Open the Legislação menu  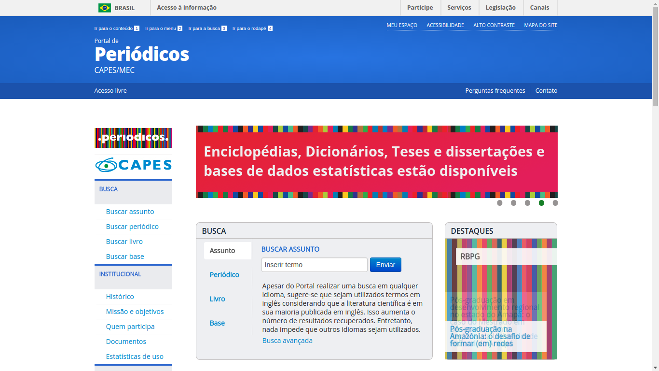(x=501, y=8)
